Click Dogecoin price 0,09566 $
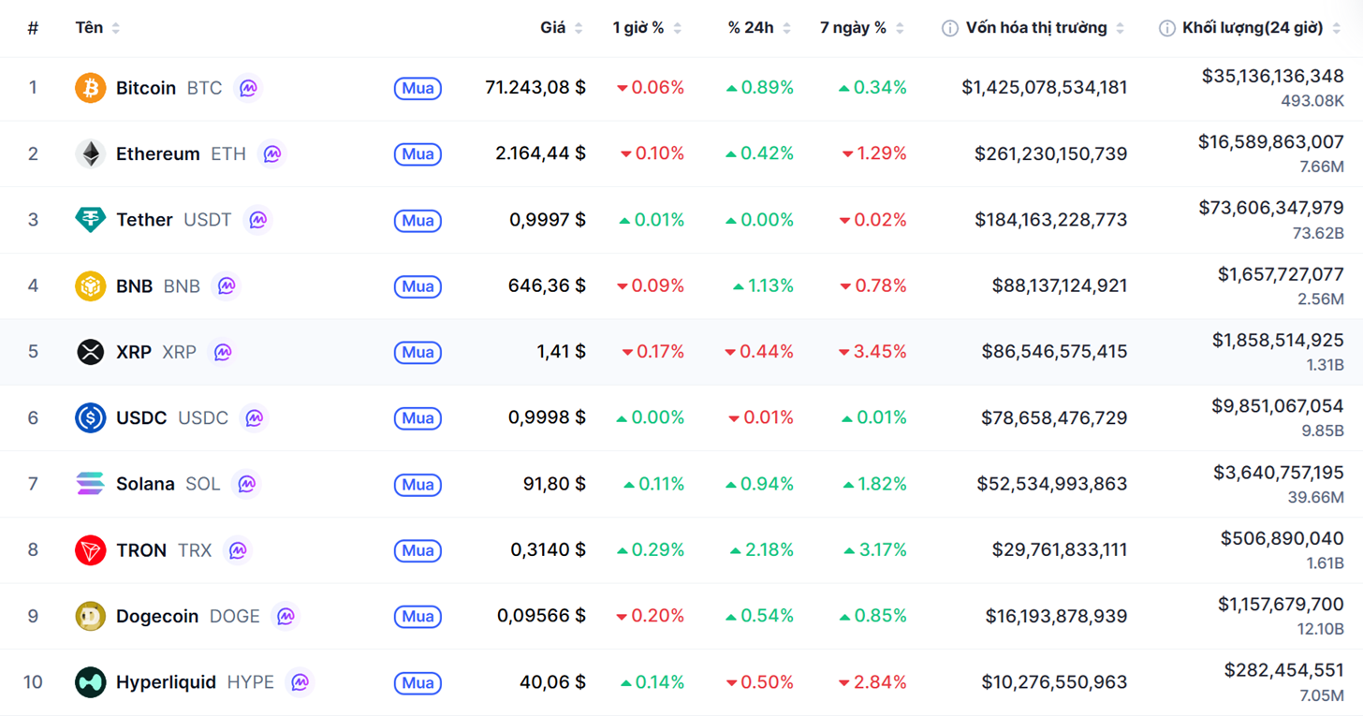This screenshot has height=716, width=1363. (541, 616)
